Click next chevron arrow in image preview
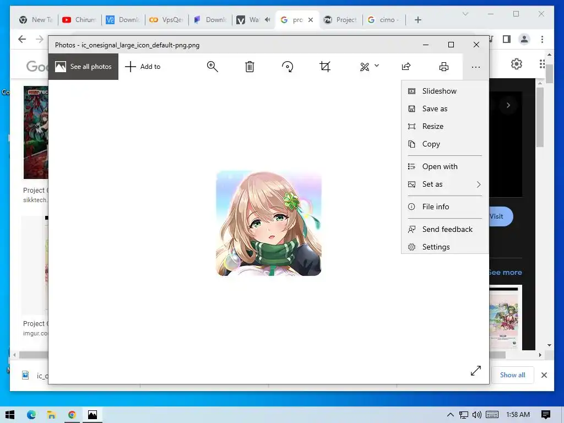Viewport: 564px width, 423px height. click(x=508, y=105)
